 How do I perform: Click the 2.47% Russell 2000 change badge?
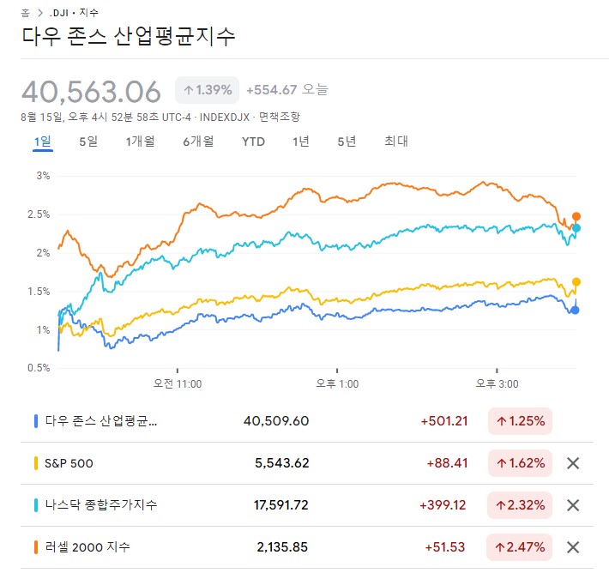pos(520,546)
